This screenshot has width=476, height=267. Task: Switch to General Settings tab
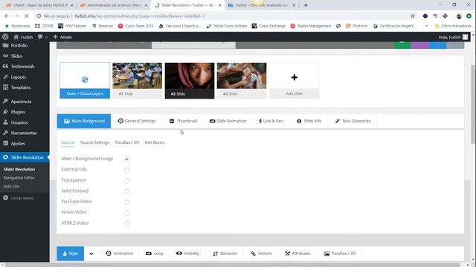[x=137, y=121]
